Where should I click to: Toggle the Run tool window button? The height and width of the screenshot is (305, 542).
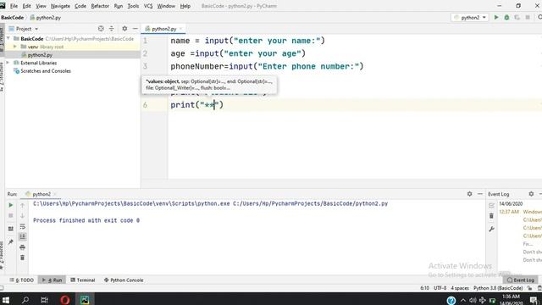click(53, 280)
